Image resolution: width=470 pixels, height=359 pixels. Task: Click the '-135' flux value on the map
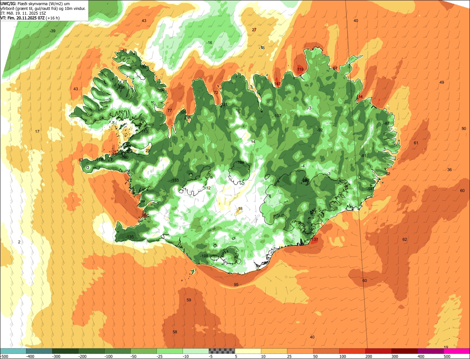pyautogui.click(x=129, y=237)
